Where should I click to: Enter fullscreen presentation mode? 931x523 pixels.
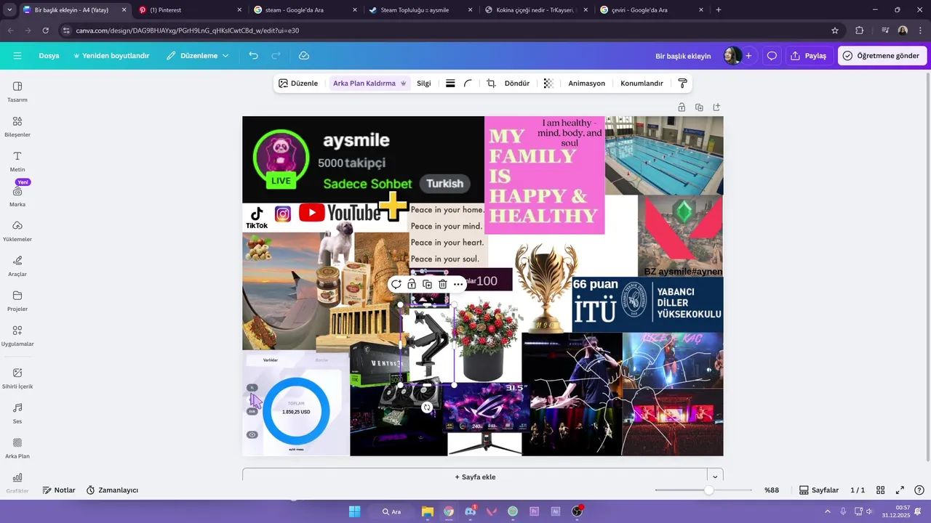[900, 490]
